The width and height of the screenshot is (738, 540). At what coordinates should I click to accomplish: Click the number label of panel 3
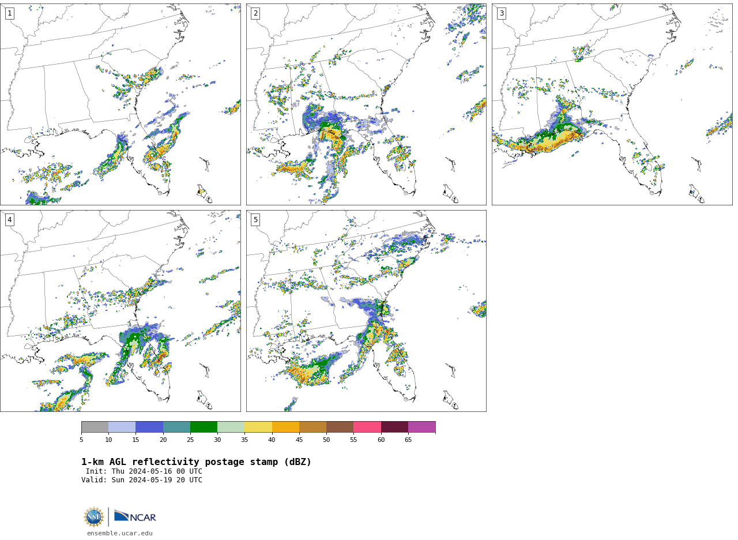coord(502,13)
